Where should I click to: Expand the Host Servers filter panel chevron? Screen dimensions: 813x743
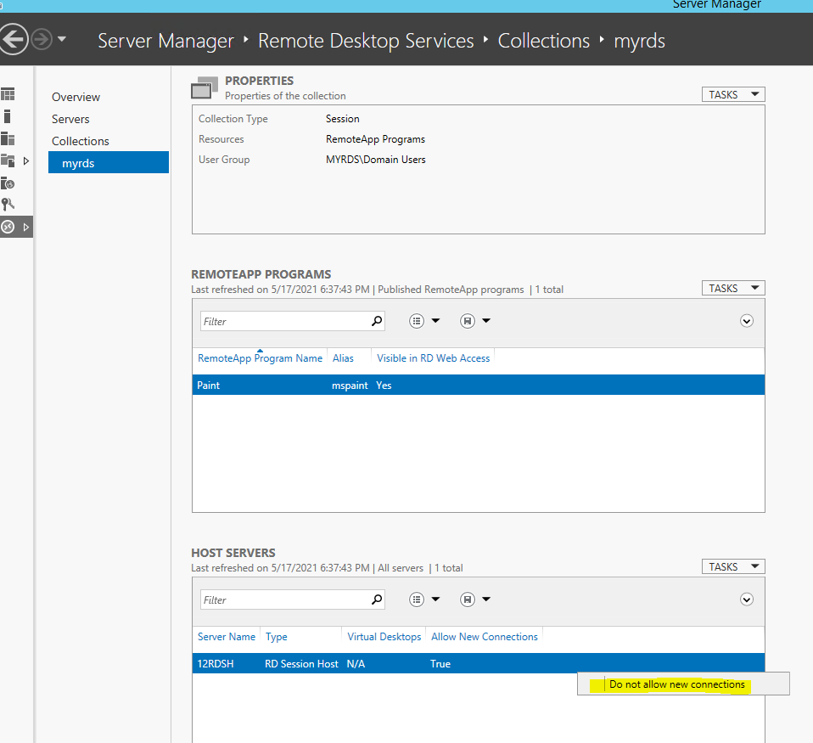[x=747, y=599]
